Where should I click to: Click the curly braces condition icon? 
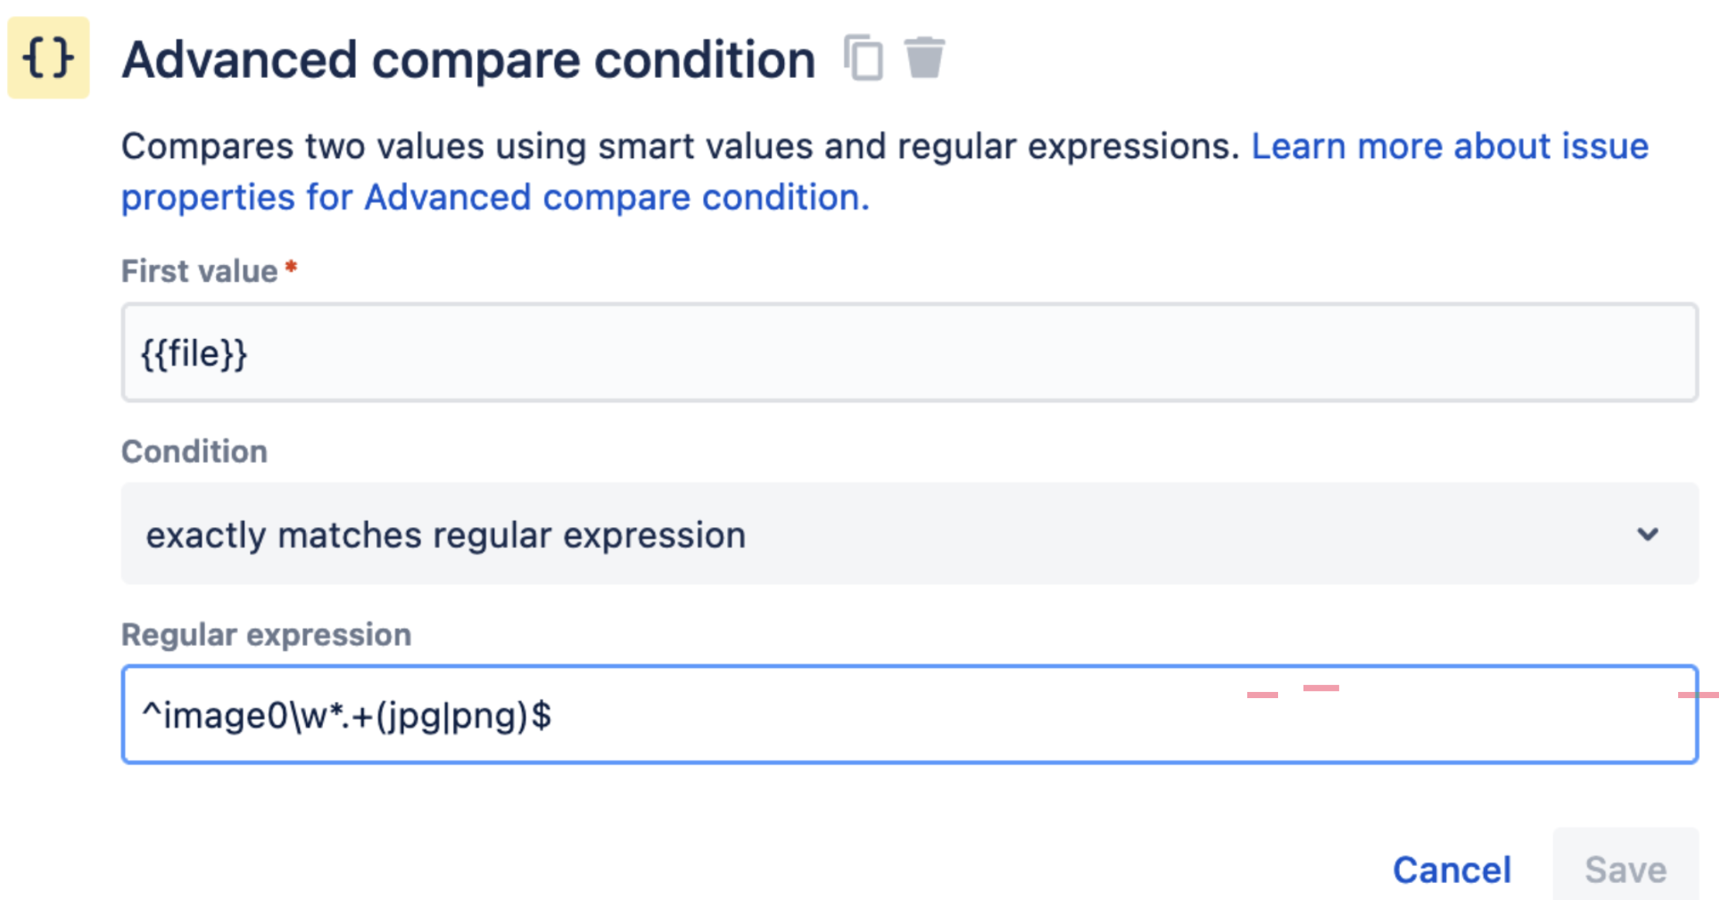(x=48, y=58)
